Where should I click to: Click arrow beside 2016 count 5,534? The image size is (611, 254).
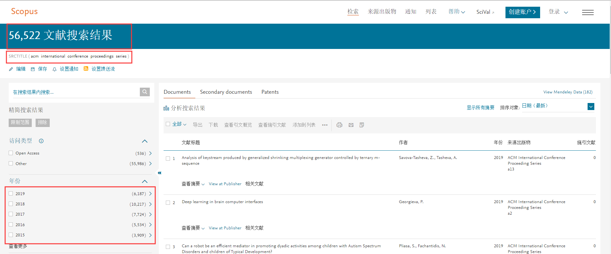coord(150,225)
